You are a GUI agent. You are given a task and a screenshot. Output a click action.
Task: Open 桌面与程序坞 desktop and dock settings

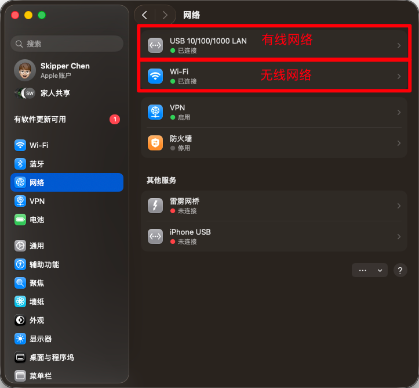[67, 357]
